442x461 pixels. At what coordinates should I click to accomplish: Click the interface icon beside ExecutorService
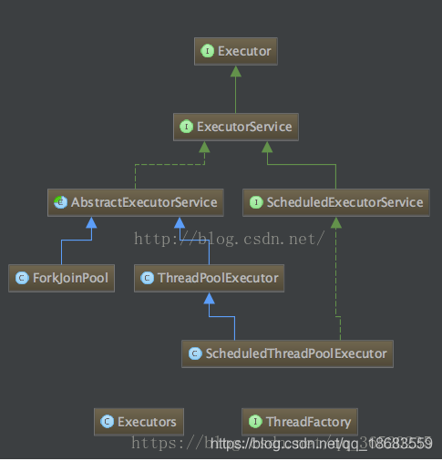187,127
